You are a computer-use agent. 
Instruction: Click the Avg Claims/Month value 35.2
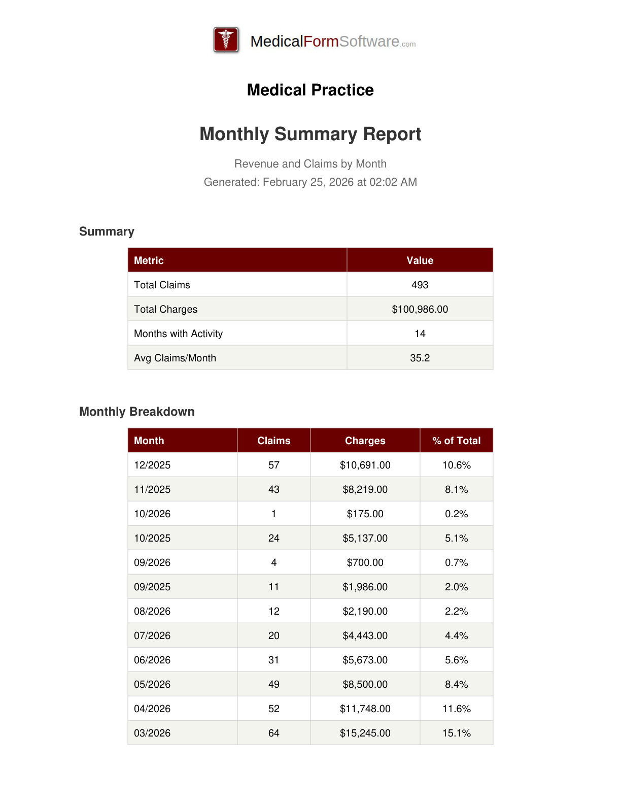pos(420,358)
